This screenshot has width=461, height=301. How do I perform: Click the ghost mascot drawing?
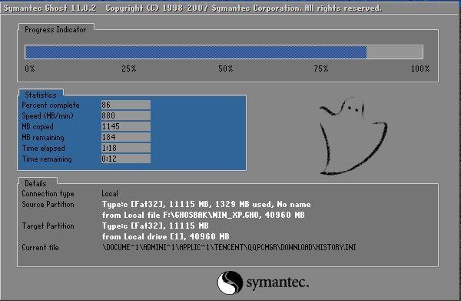(x=353, y=136)
